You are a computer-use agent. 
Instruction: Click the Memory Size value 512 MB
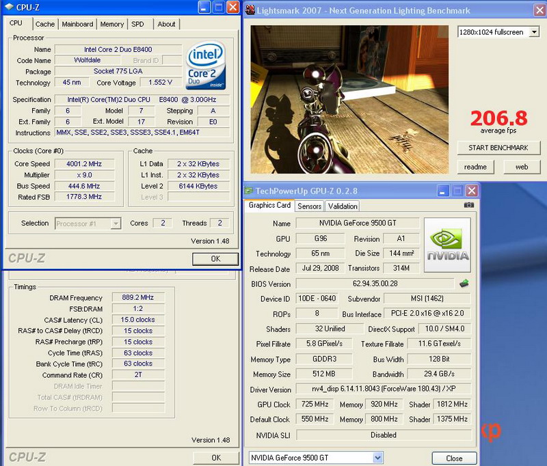point(323,374)
